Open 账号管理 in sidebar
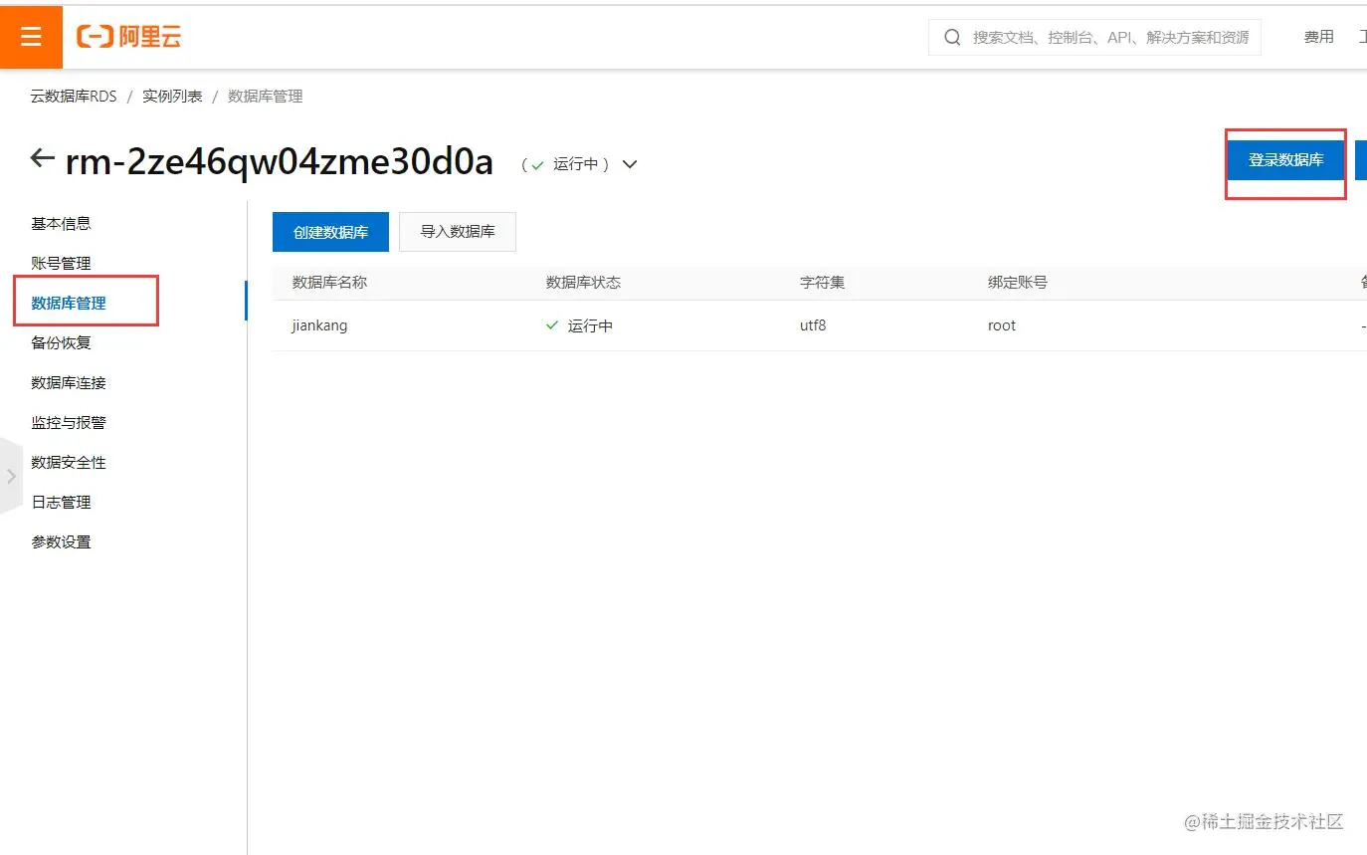Image resolution: width=1367 pixels, height=855 pixels. 62,264
